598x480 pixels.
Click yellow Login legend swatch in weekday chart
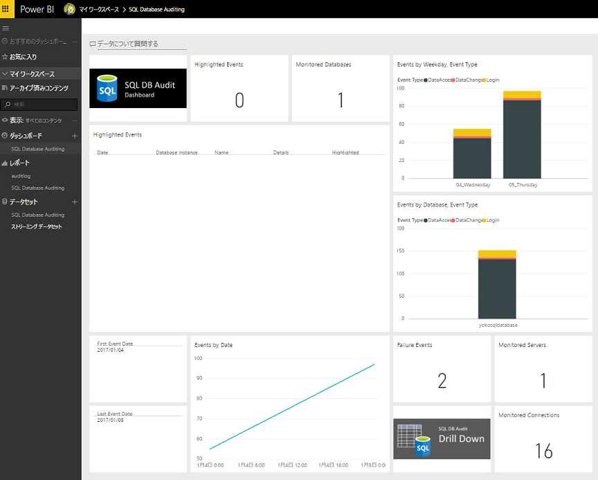pyautogui.click(x=484, y=80)
